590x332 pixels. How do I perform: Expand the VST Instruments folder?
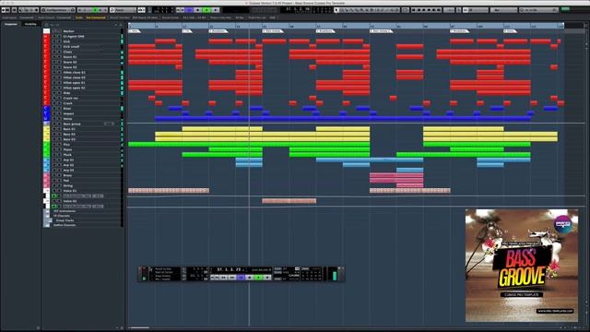click(x=47, y=211)
